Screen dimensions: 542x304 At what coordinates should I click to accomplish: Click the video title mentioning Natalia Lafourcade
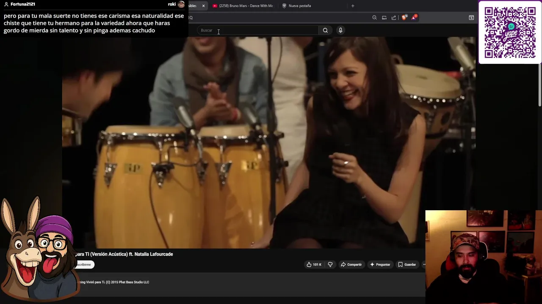coord(124,254)
